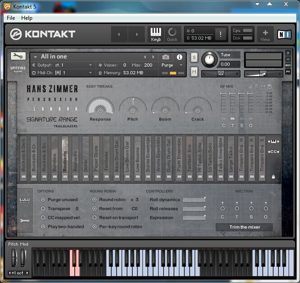Screen dimensions: 300x283
Task: Select the Piatti Ensemble strip
Action: pyautogui.click(x=179, y=158)
